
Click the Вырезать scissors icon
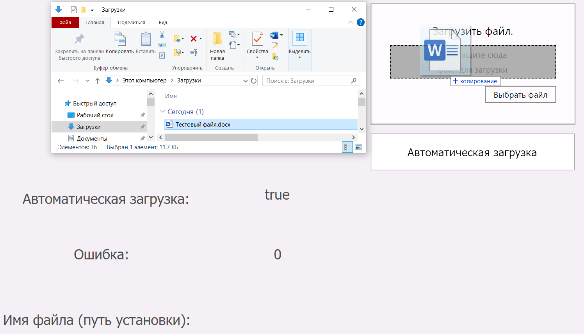click(x=162, y=36)
